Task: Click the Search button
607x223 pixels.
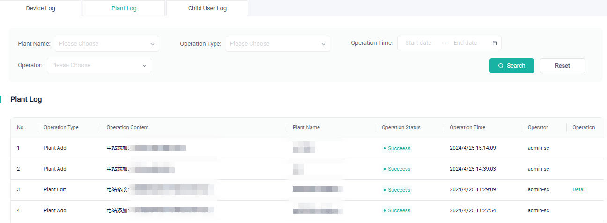Action: pyautogui.click(x=512, y=66)
